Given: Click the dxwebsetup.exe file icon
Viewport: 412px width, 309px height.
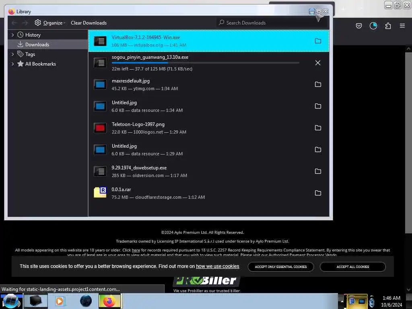Looking at the screenshot, I should 100,171.
